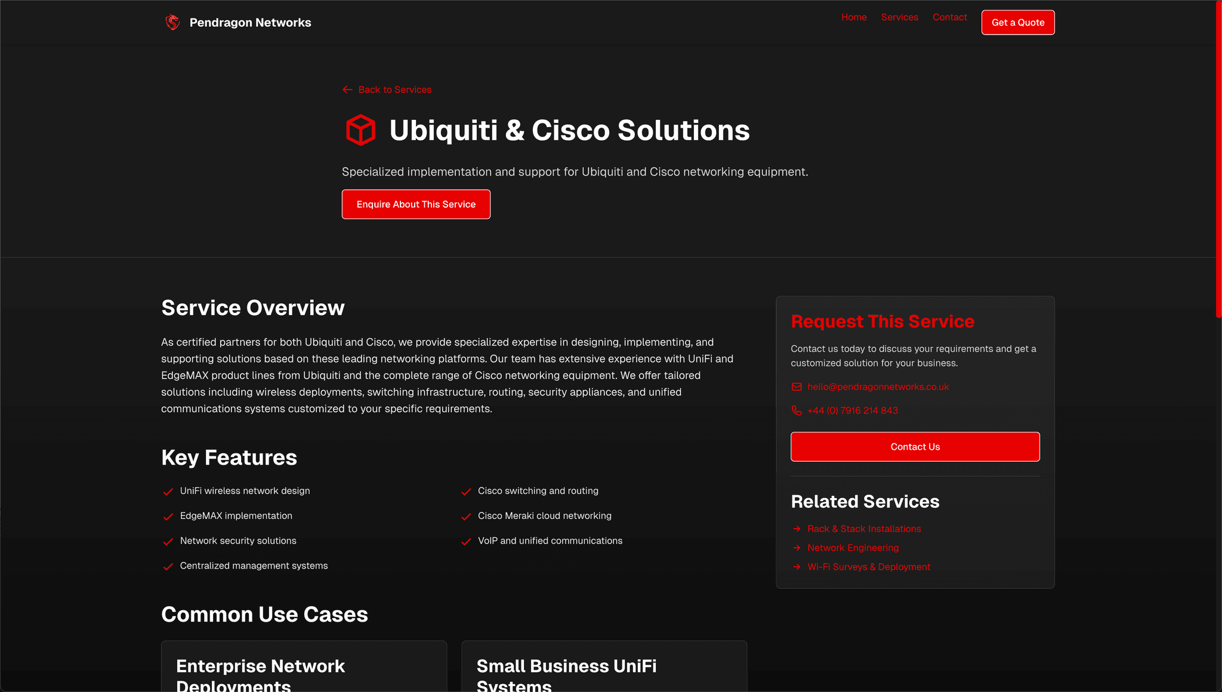
Task: Click the envelope icon next to the email address
Action: (x=797, y=387)
